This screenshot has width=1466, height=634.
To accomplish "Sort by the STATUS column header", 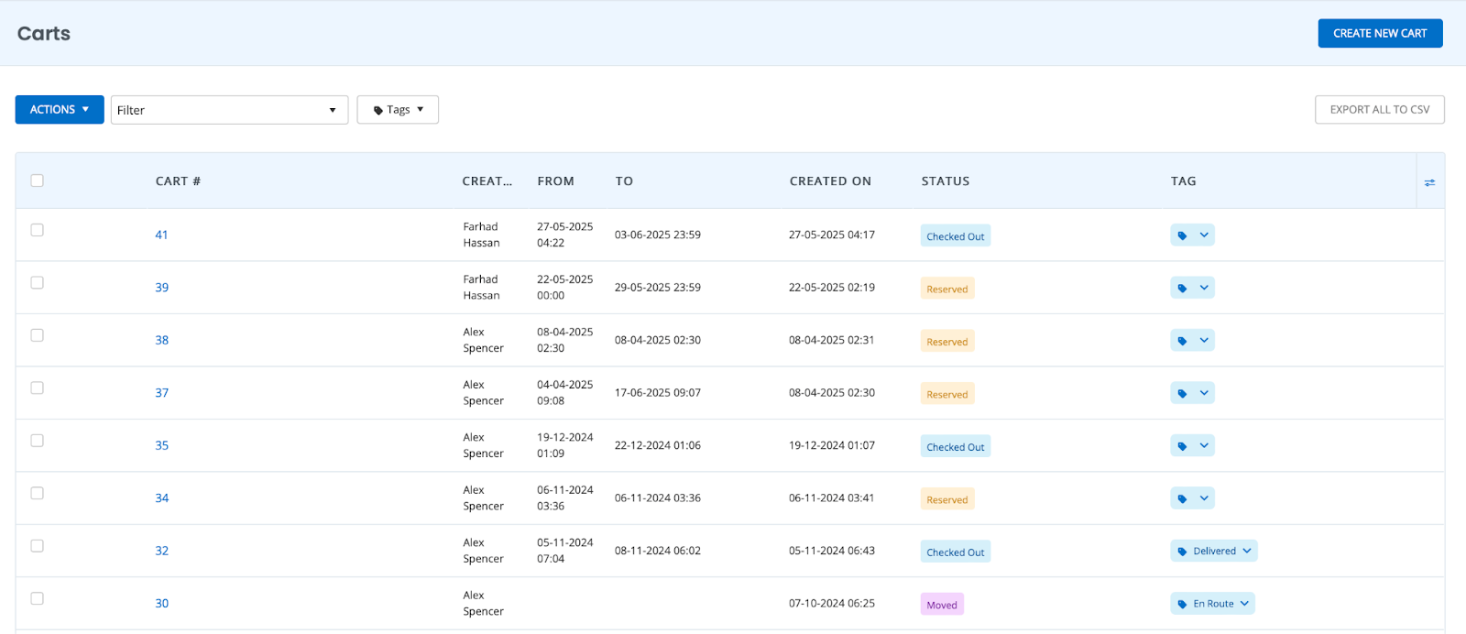I will point(946,181).
